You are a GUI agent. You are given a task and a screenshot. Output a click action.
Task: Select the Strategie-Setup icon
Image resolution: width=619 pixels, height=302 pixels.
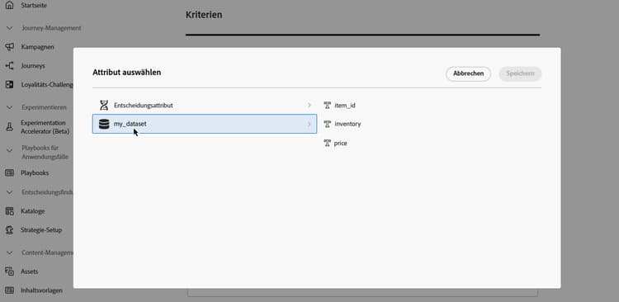pyautogui.click(x=9, y=229)
